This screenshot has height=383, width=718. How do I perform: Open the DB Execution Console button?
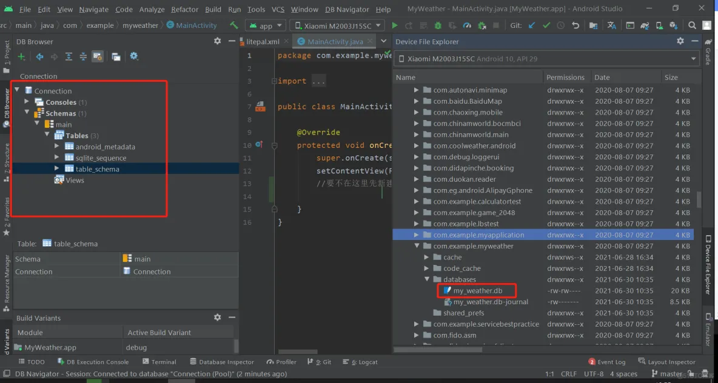click(93, 362)
